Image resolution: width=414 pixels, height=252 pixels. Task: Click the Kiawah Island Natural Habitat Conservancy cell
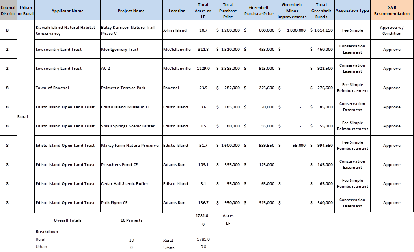[x=65, y=30]
